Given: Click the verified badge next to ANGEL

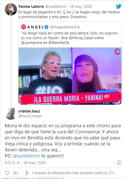Looking at the screenshot, I should [x=46, y=27].
